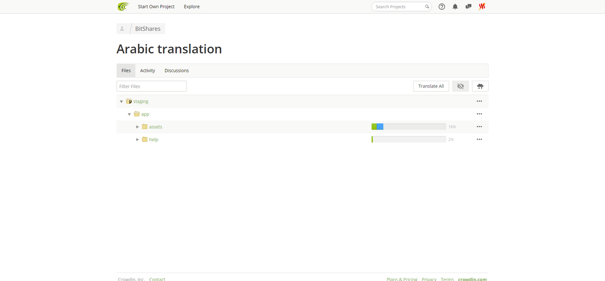The height and width of the screenshot is (281, 605).
Task: Click the Arabic translation heading
Action: click(169, 49)
